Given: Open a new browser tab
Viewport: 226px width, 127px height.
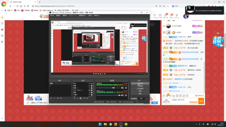Looking at the screenshot, I should (x=40, y=2).
